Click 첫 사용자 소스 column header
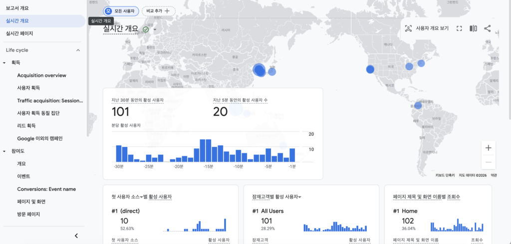511x244 pixels. (125, 240)
